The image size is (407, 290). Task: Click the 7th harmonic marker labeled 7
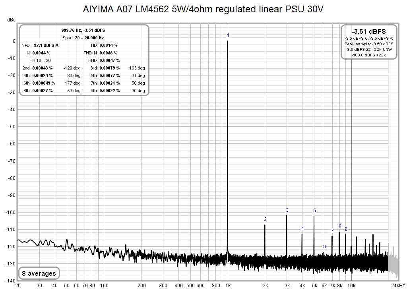(x=332, y=230)
